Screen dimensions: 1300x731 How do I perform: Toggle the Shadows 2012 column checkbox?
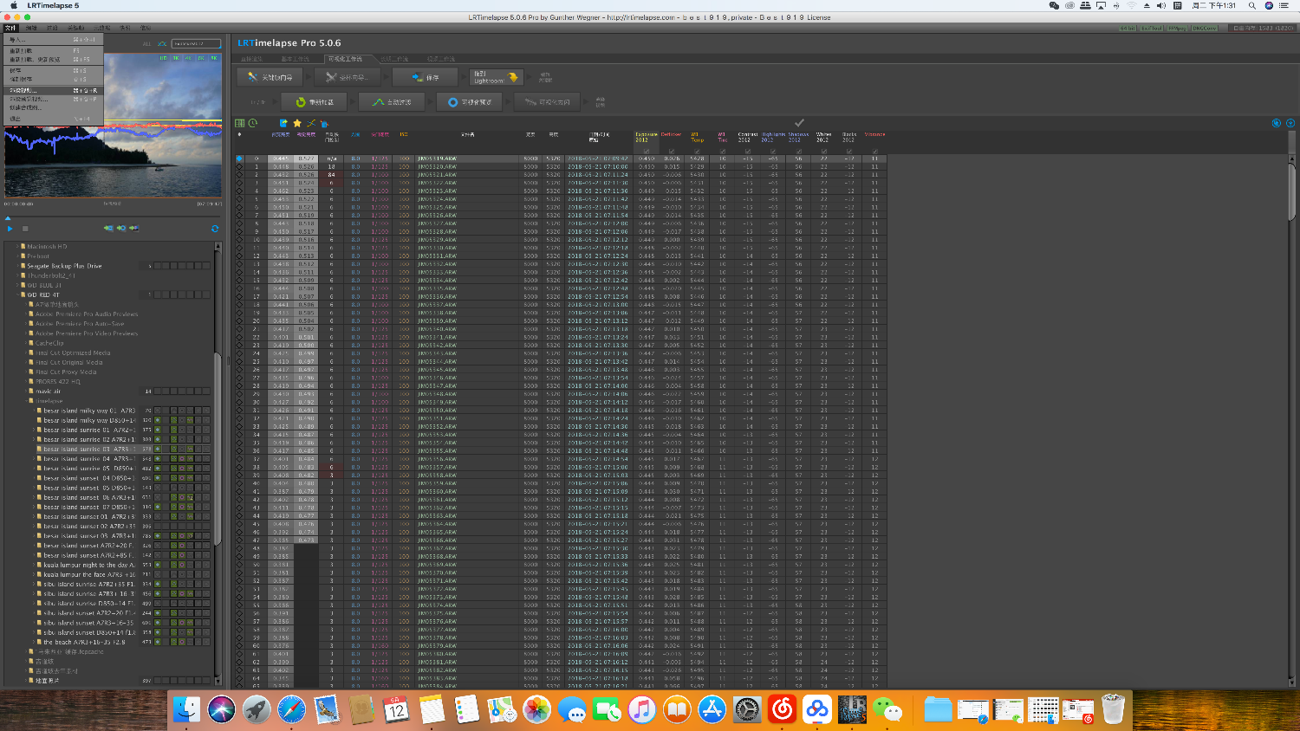tap(798, 151)
